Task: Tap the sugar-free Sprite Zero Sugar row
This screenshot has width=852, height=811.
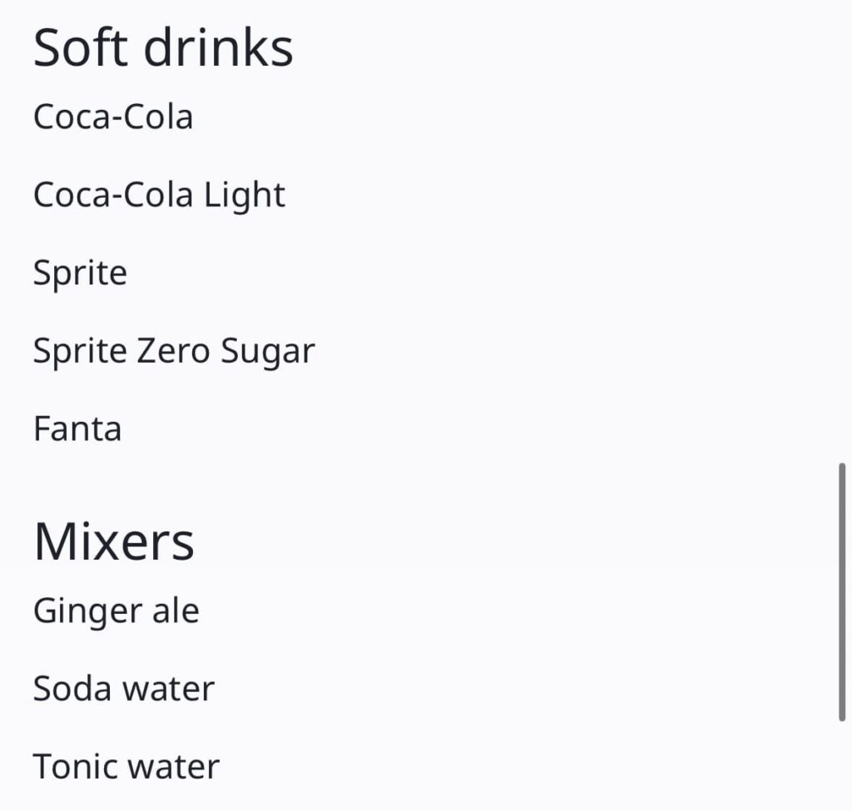Action: coord(174,351)
